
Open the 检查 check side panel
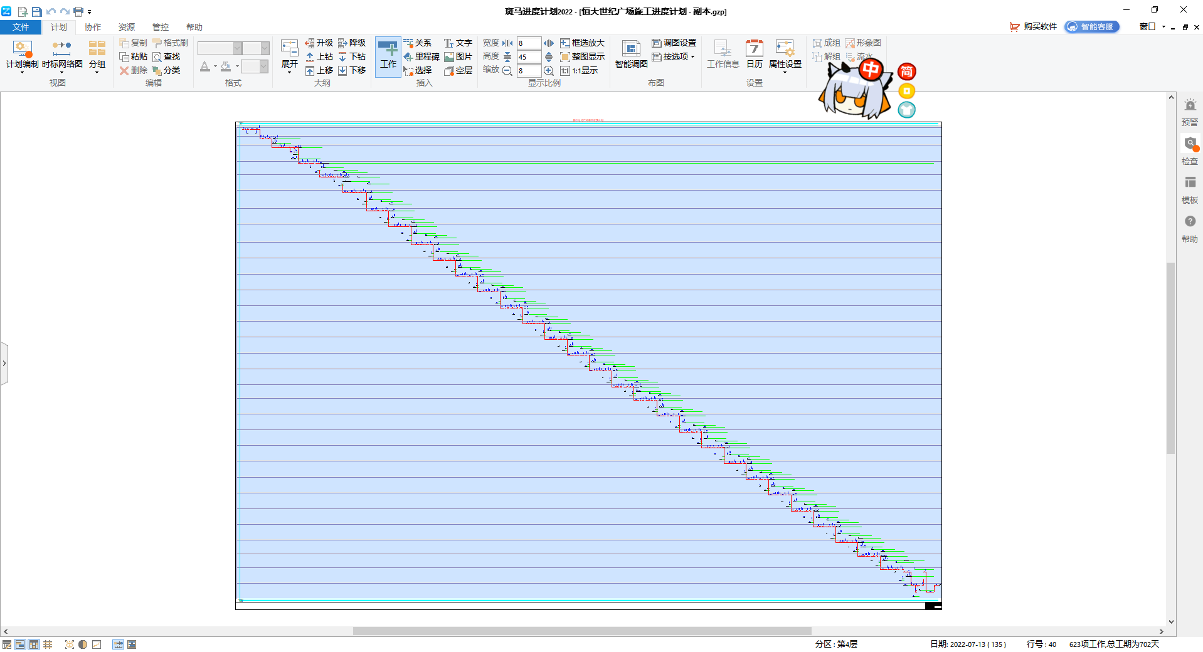coord(1190,150)
